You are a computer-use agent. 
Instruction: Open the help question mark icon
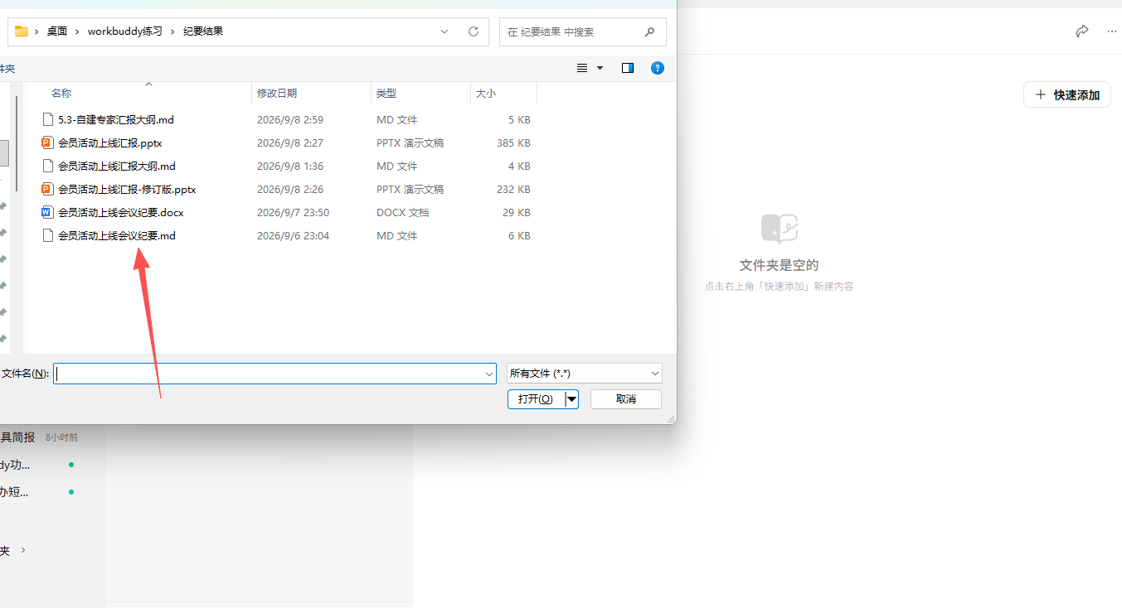coord(658,68)
